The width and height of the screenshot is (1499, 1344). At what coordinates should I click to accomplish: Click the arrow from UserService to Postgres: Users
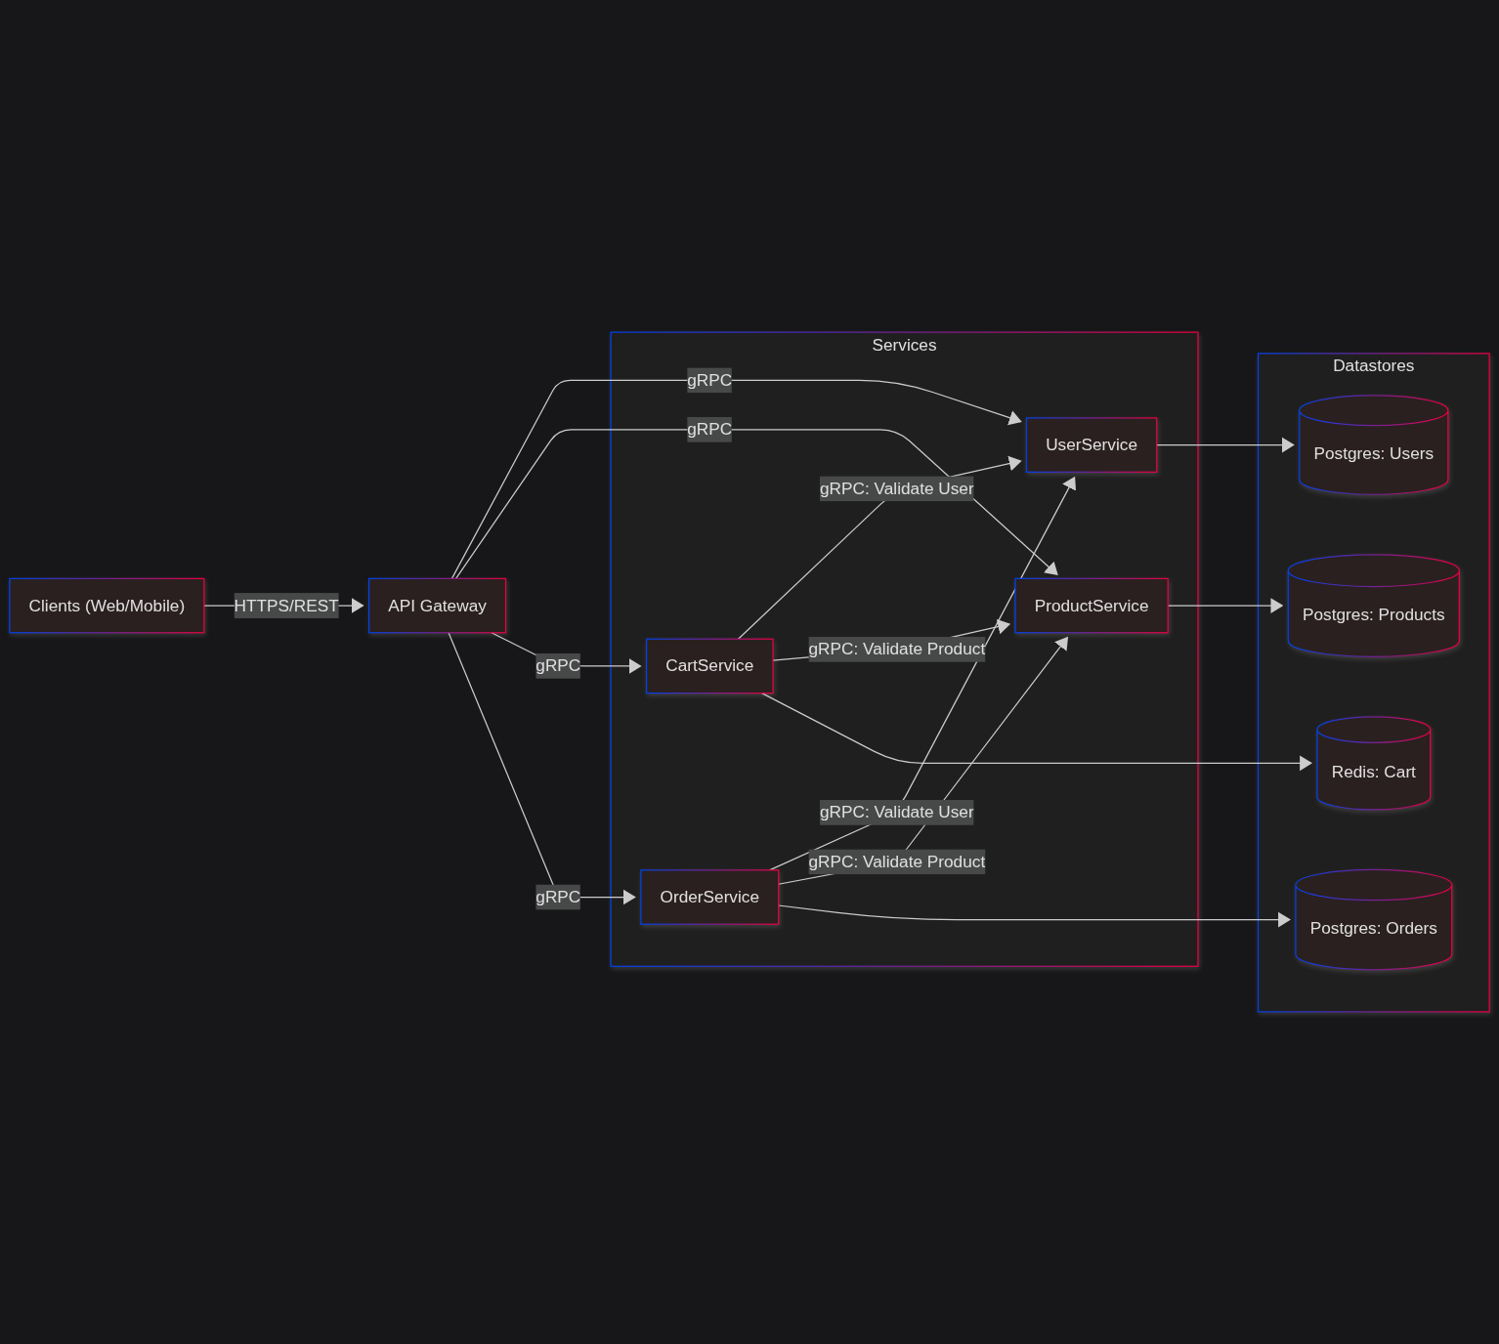(x=1221, y=444)
